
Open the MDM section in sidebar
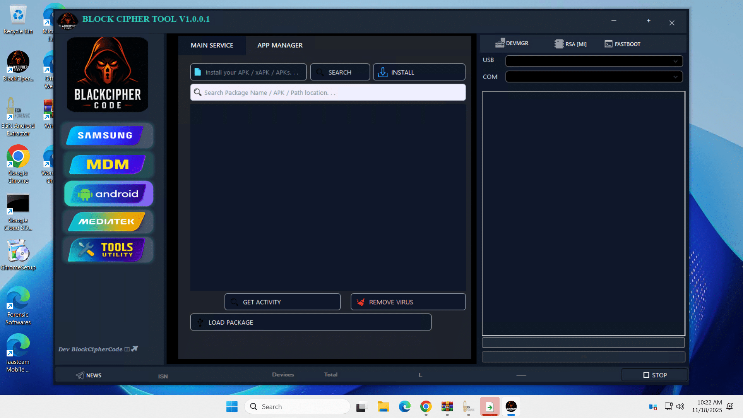click(x=108, y=164)
